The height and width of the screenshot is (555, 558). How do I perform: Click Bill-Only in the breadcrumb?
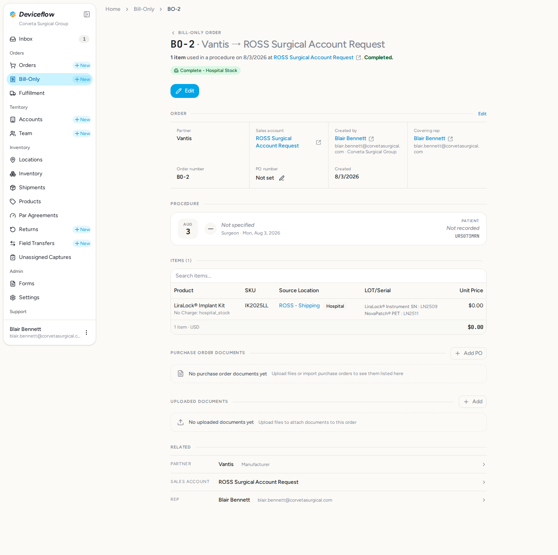pyautogui.click(x=144, y=9)
